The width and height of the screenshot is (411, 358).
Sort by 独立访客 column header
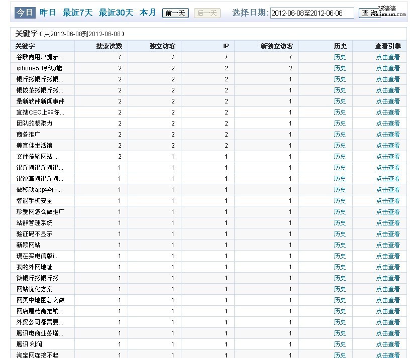click(x=162, y=46)
